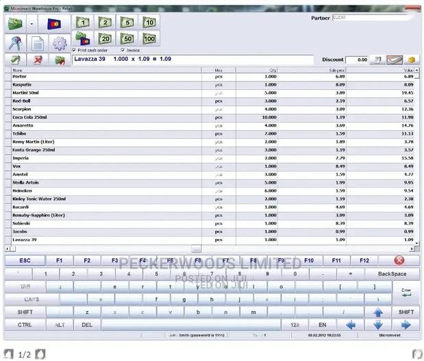The width and height of the screenshot is (424, 361).
Task: Open the settings gear icon
Action: pyautogui.click(x=60, y=43)
